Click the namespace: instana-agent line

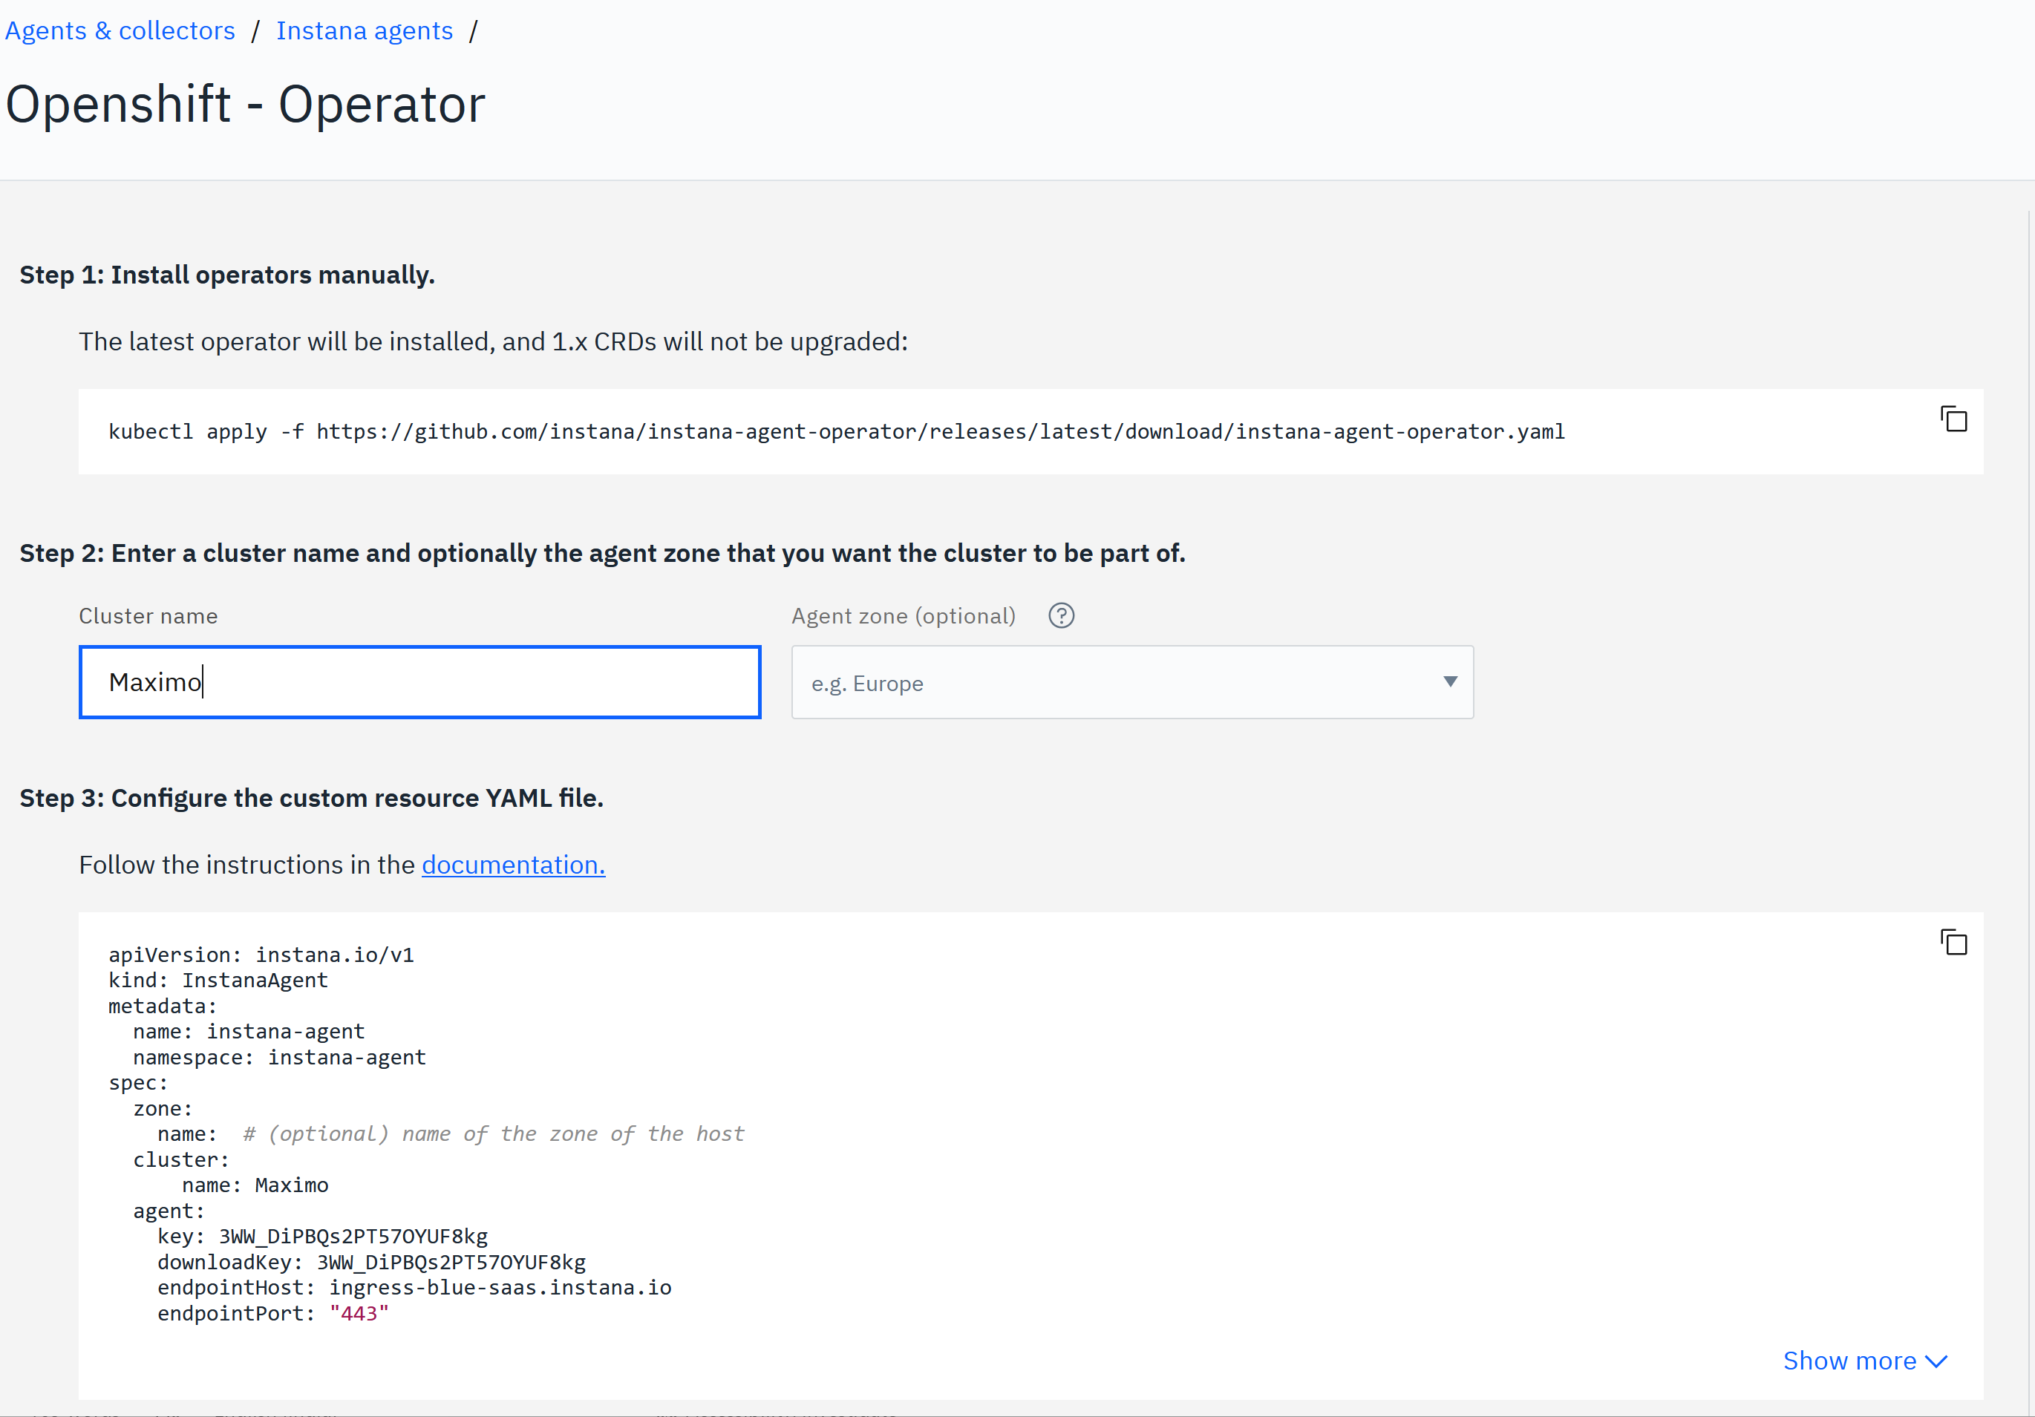pos(279,1056)
